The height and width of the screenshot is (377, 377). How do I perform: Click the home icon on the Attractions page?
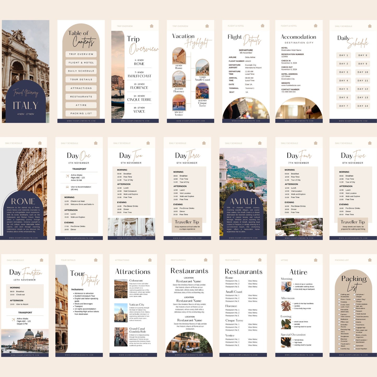click(x=150, y=260)
